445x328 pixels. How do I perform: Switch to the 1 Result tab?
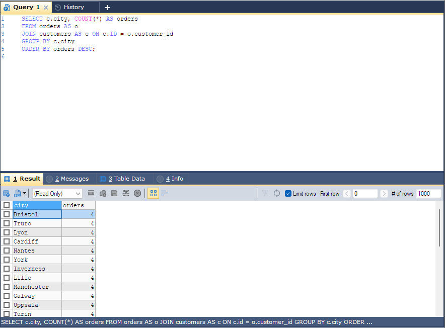pyautogui.click(x=22, y=179)
